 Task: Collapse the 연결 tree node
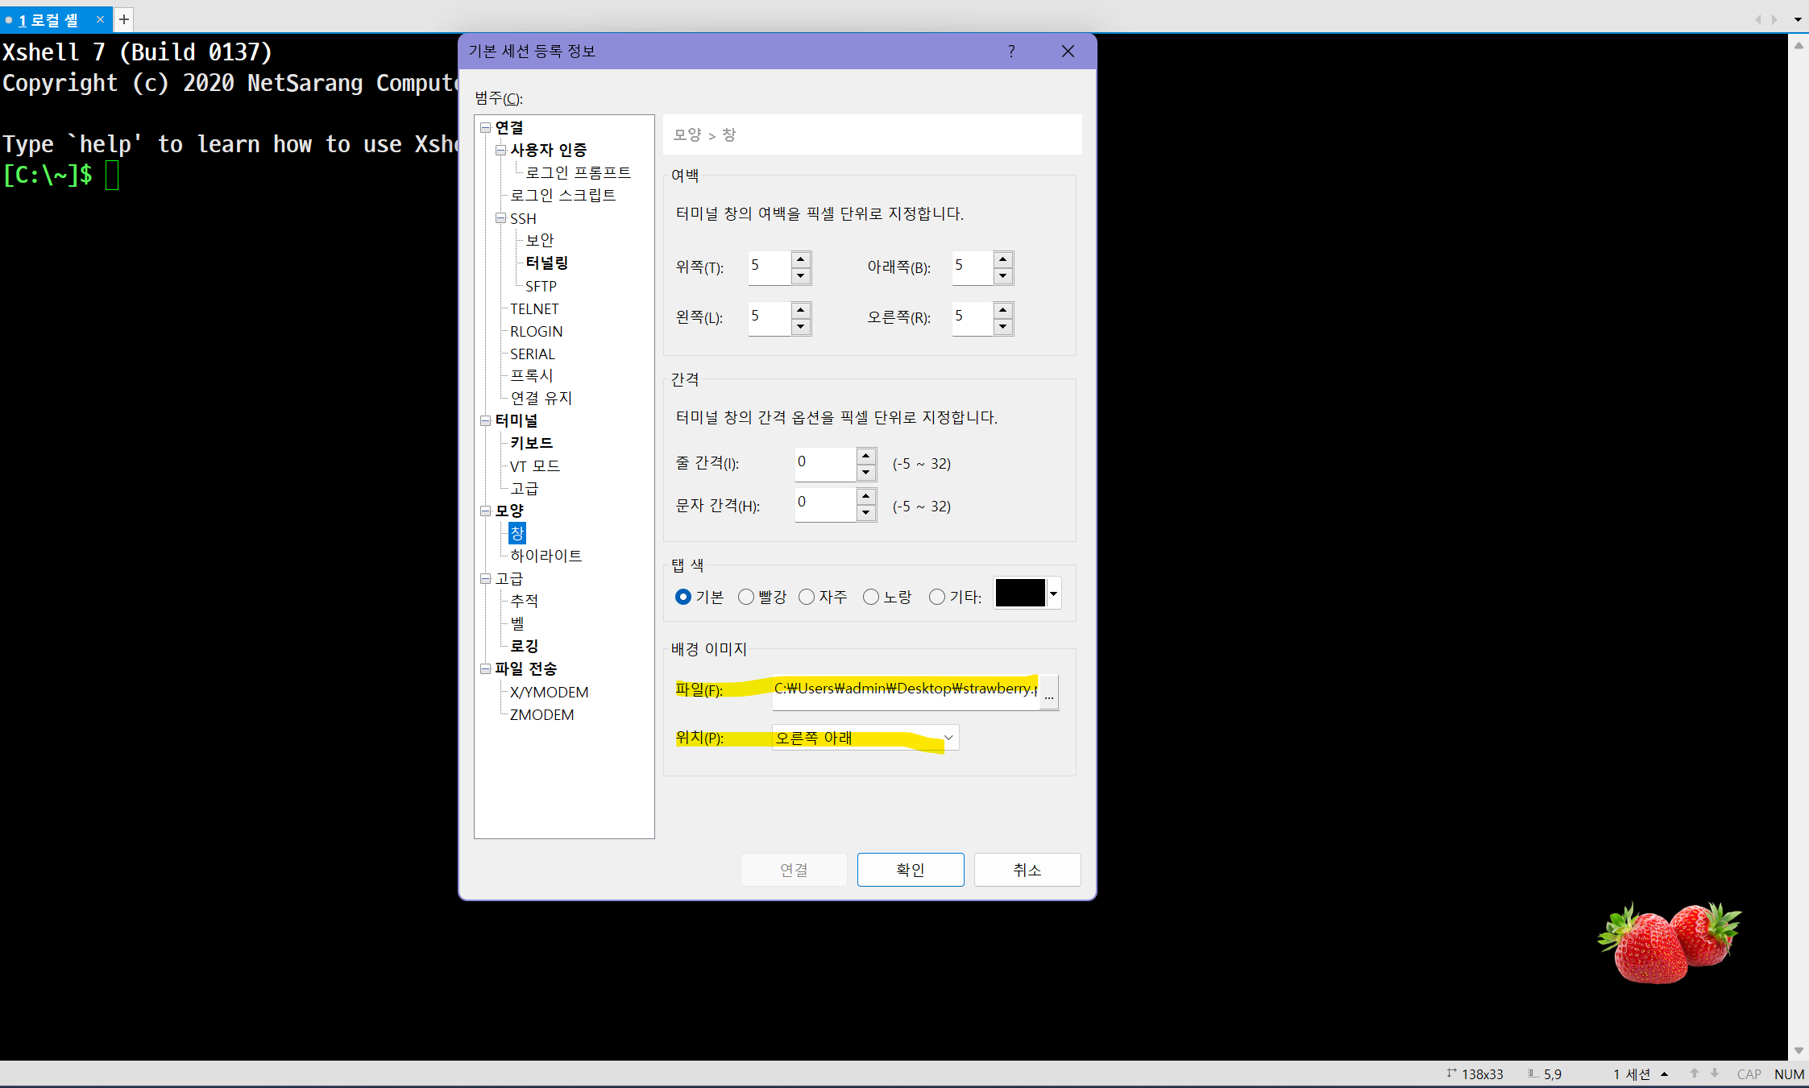pos(486,127)
